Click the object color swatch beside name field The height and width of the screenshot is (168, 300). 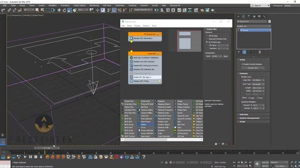click(x=270, y=21)
